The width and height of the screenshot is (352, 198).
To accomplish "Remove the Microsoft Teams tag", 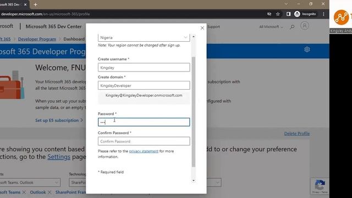I will click(x=24, y=192).
